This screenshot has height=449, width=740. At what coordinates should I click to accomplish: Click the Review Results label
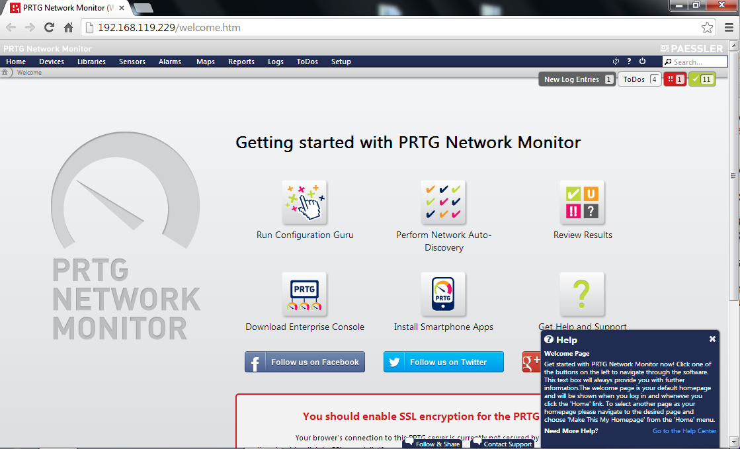583,235
